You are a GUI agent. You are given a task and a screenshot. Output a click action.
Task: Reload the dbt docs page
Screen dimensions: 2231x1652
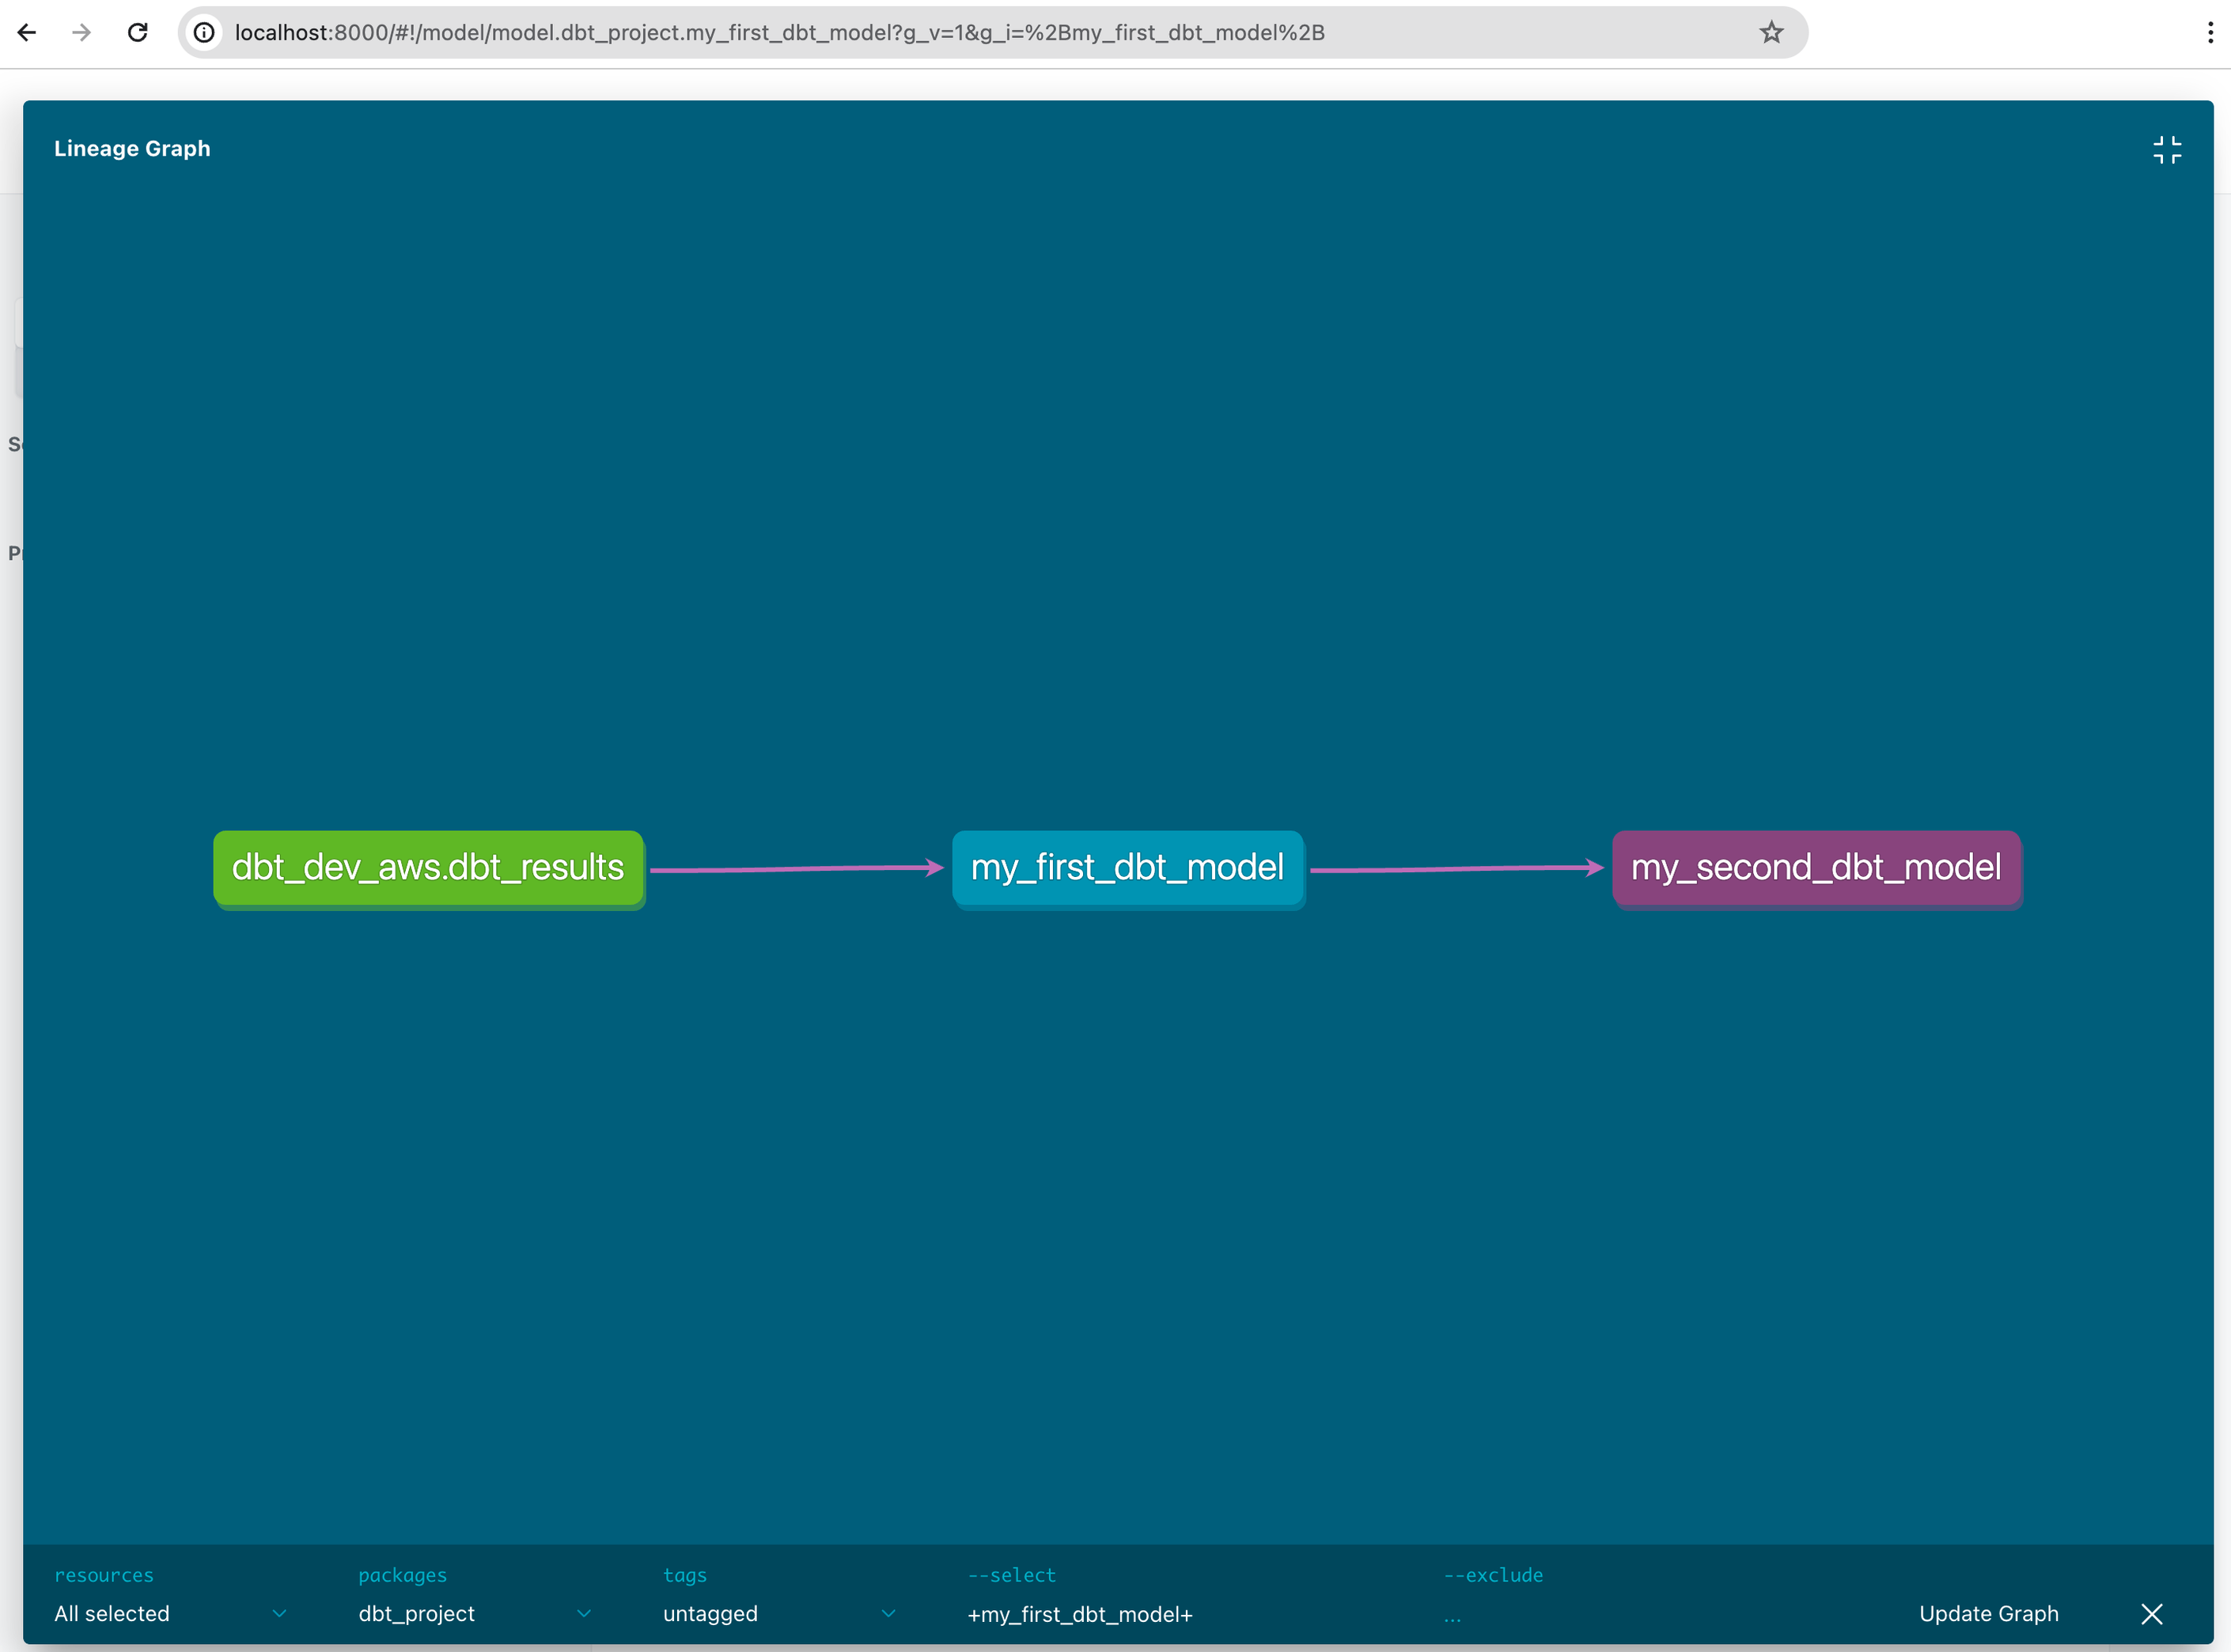point(138,32)
